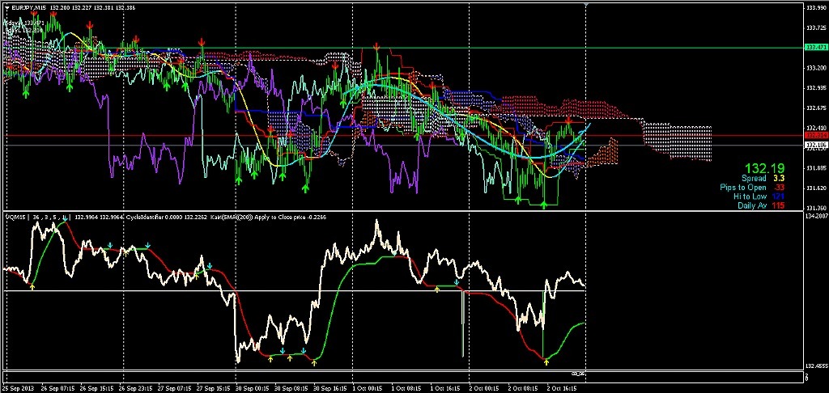829x393 pixels.
Task: Click the blue 121 Hi to Low value
Action: 778,196
